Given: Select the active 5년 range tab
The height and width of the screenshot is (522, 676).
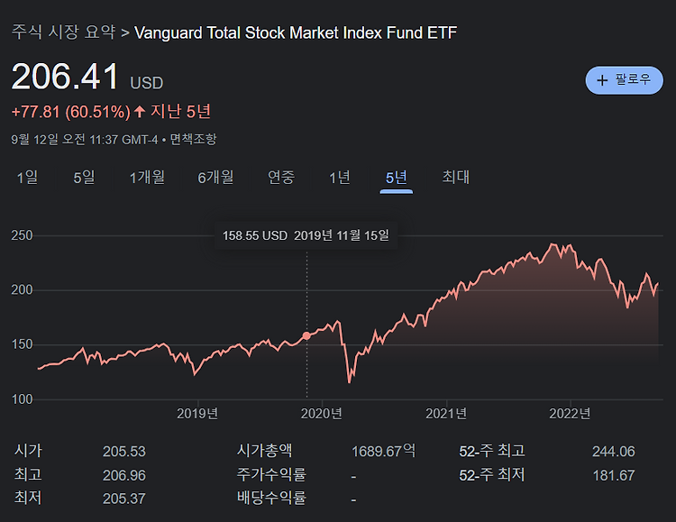Looking at the screenshot, I should point(397,178).
